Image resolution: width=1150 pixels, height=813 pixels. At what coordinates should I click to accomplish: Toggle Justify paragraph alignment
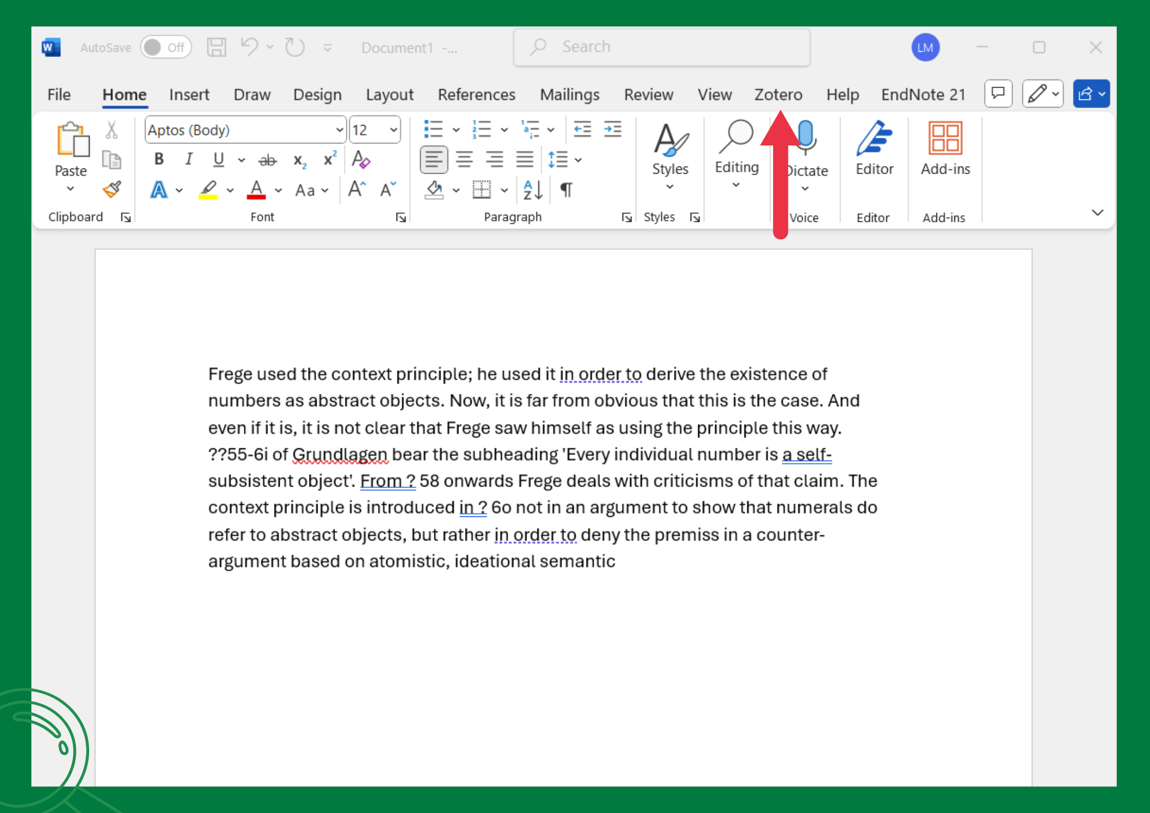525,160
